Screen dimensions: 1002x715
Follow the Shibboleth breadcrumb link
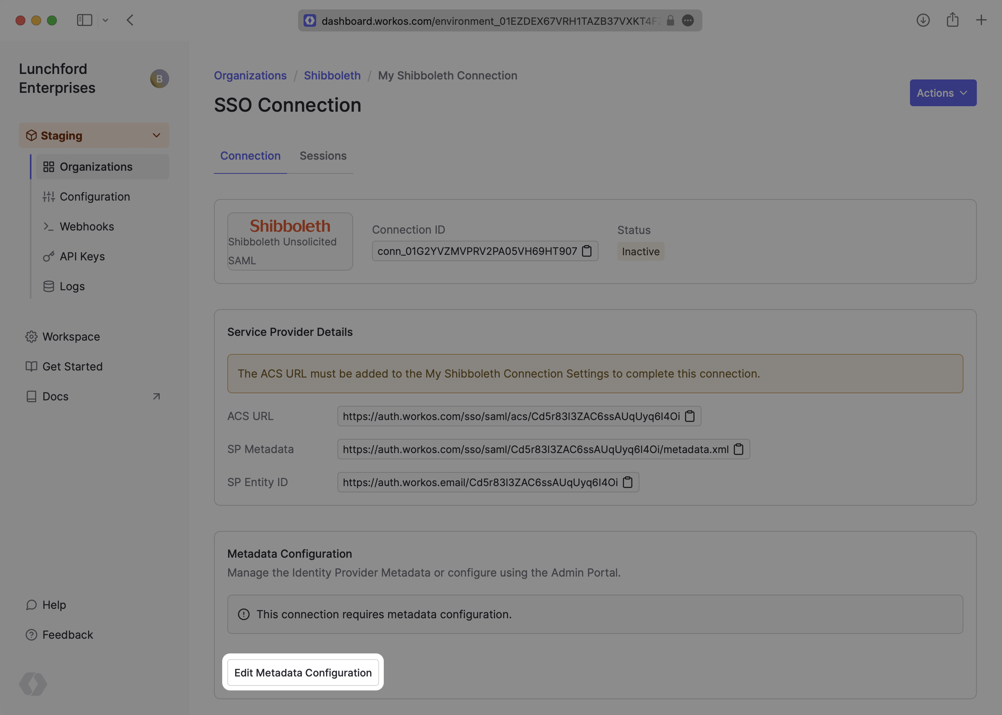click(332, 75)
